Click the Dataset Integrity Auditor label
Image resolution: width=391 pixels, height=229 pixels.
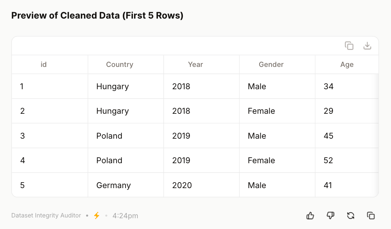pyautogui.click(x=46, y=216)
